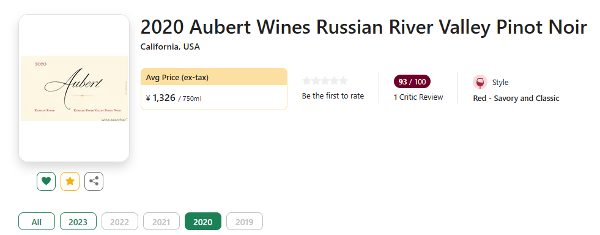Switch to the 2023 vintage tab
The width and height of the screenshot is (600, 235).
(x=78, y=221)
